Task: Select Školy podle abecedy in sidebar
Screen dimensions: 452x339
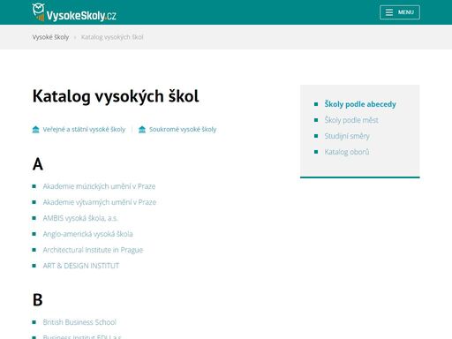Action: (360, 104)
